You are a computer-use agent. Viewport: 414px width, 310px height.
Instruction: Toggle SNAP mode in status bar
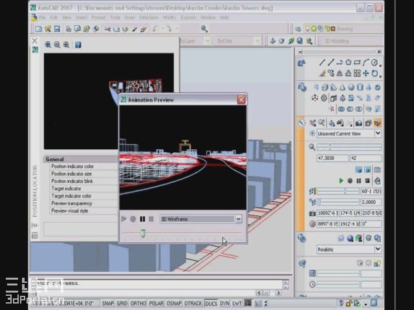point(108,304)
